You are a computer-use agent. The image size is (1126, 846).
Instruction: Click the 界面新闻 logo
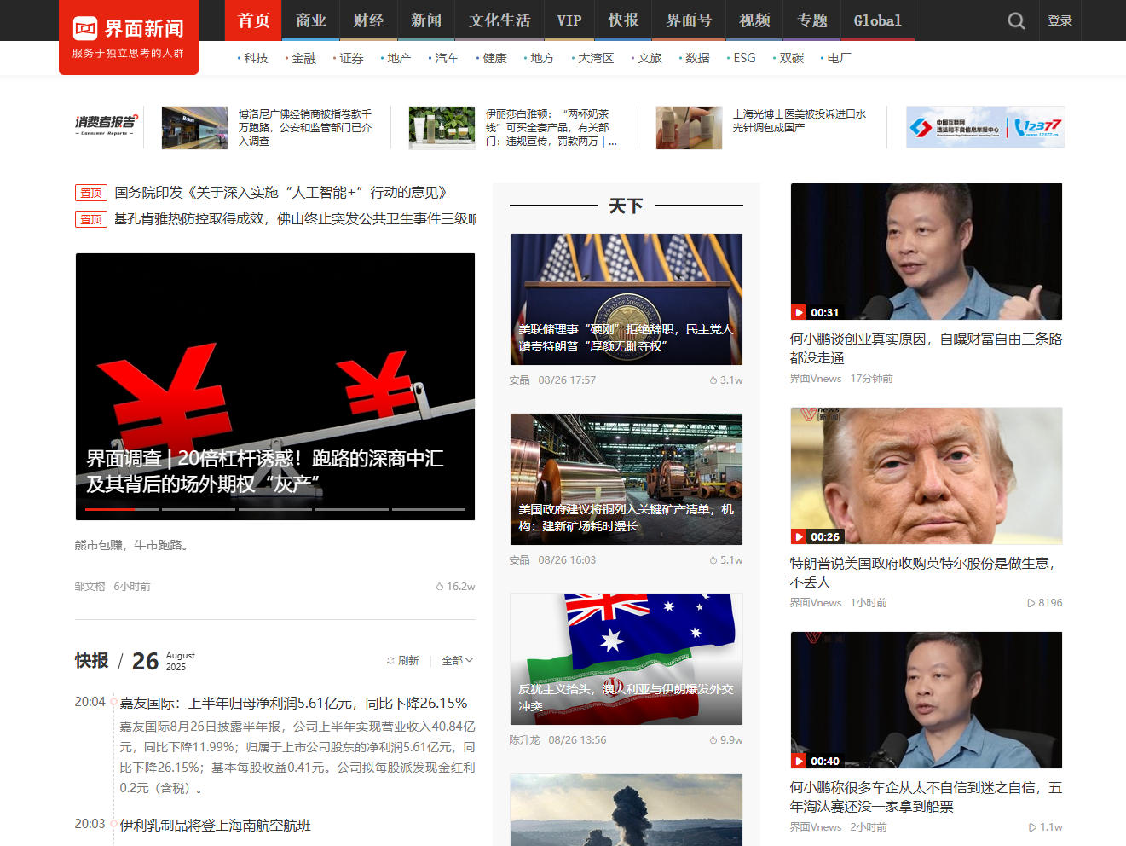click(x=129, y=37)
